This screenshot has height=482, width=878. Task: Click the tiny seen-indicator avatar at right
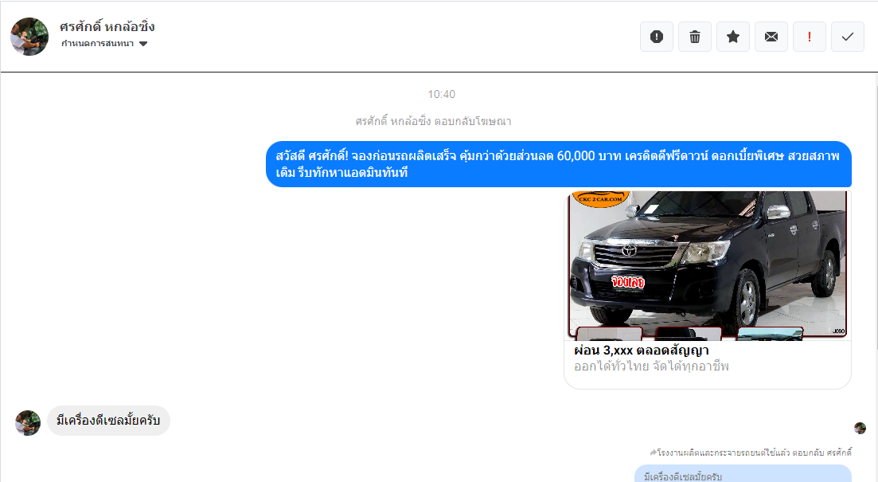click(x=860, y=428)
